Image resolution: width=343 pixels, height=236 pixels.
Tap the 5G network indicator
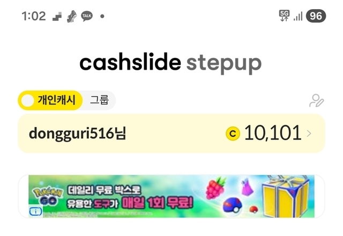(284, 16)
